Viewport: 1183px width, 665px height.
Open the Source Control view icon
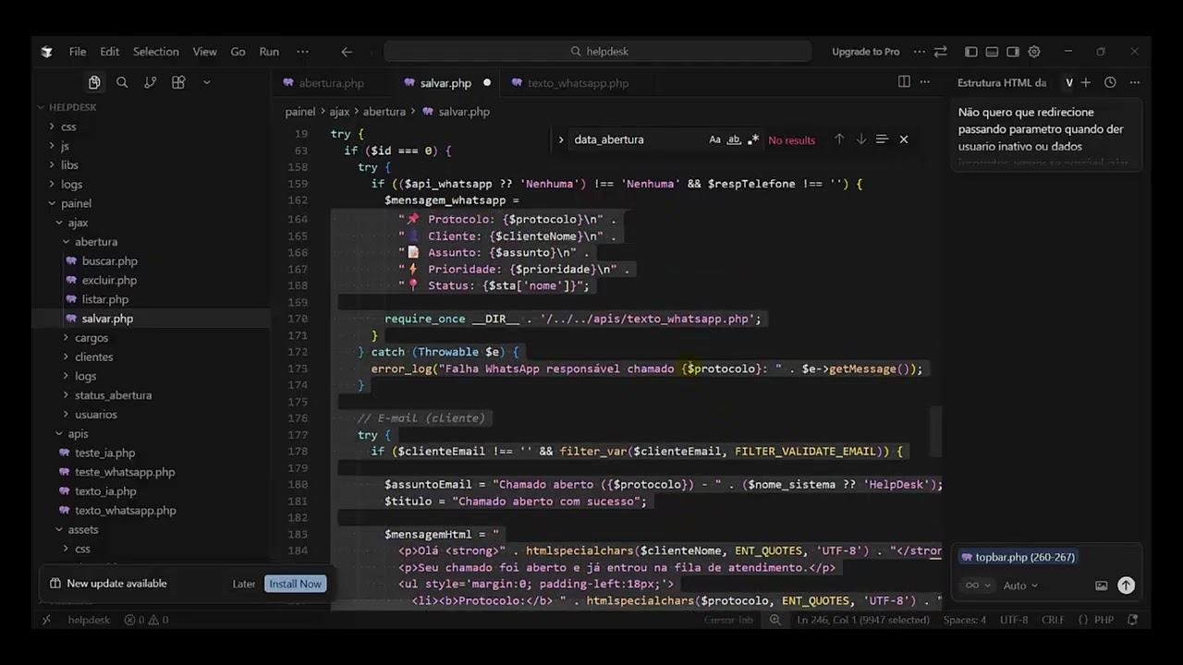[x=150, y=82]
